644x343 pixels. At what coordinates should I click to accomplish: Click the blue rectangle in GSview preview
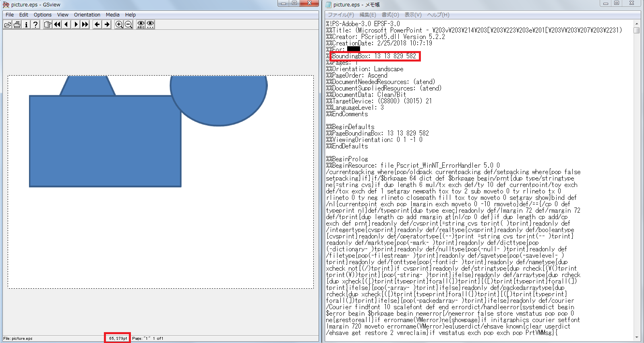(x=105, y=141)
